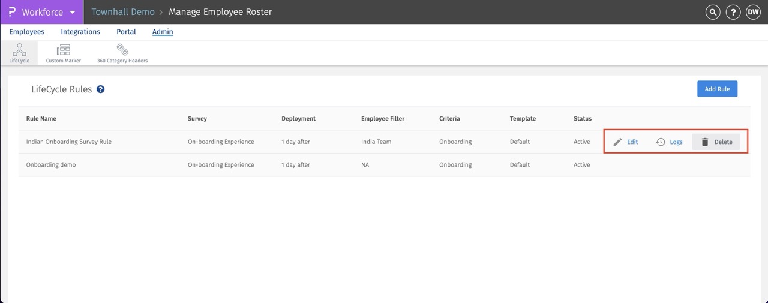This screenshot has height=303, width=768.
Task: Click the Delete trash icon
Action: tap(705, 142)
